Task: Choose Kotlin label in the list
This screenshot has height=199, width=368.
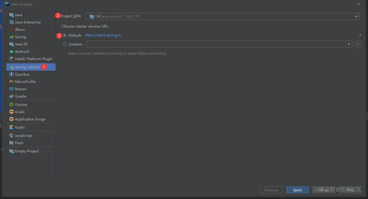Action: tap(20, 127)
